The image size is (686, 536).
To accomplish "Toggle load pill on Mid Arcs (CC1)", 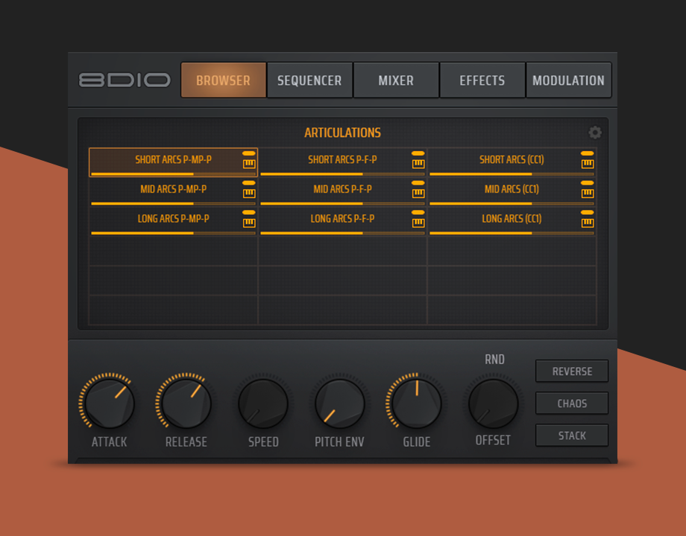I will point(588,182).
